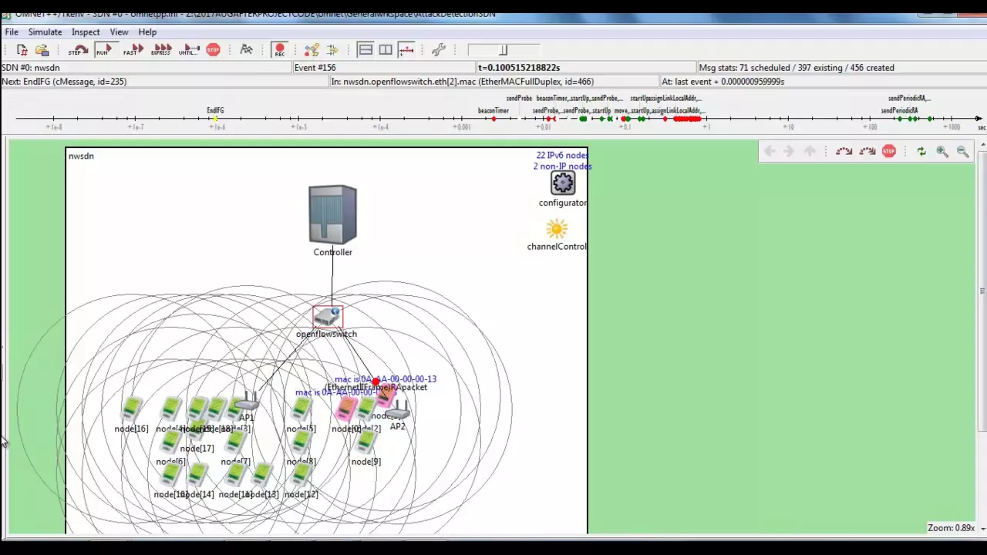
Task: Select node[9] host icon
Action: coord(365,442)
